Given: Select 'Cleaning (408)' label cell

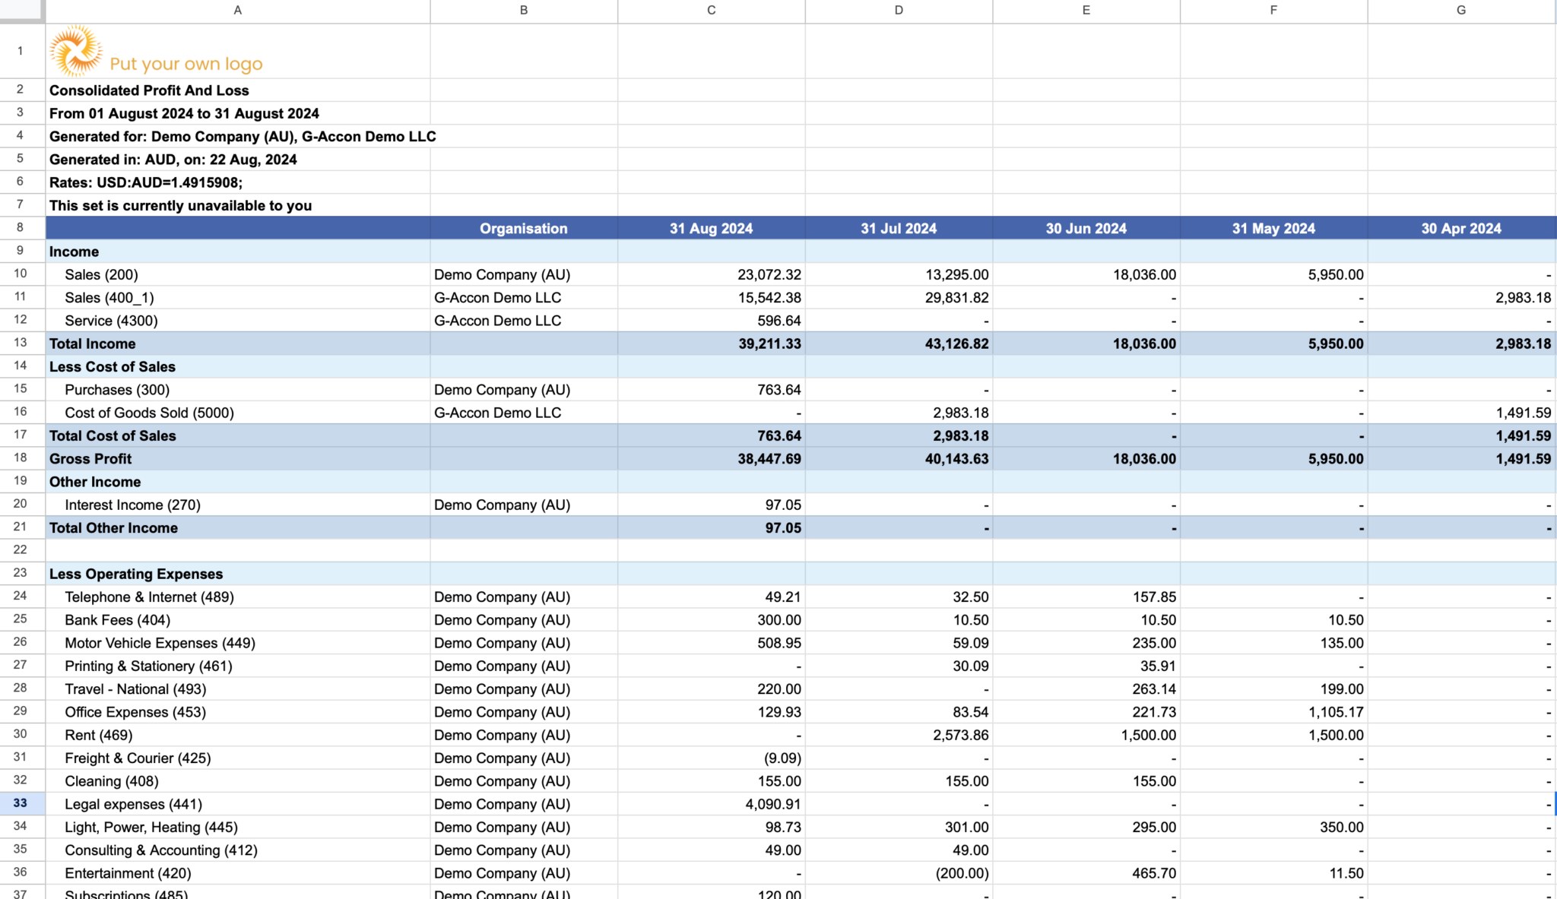Looking at the screenshot, I should (238, 781).
